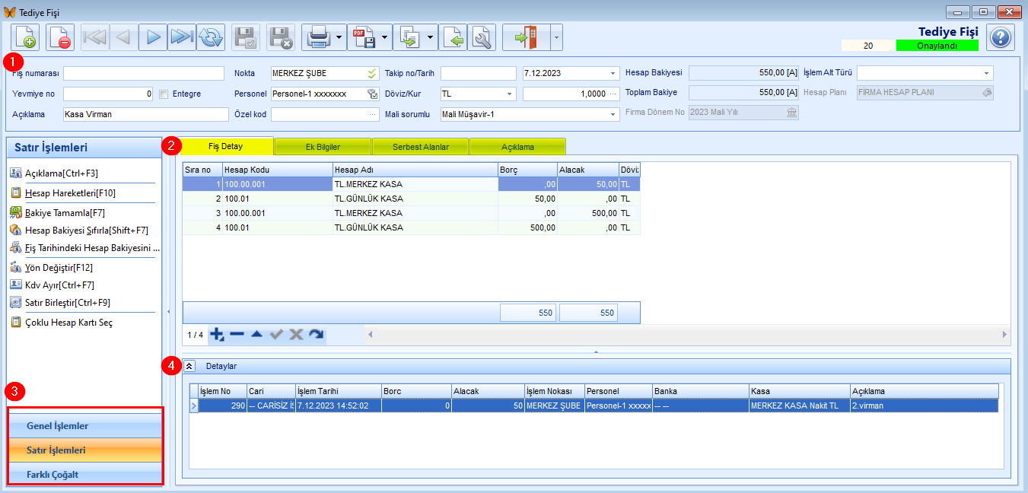This screenshot has height=493, width=1028.
Task: Go to the next record arrow
Action: tap(153, 37)
